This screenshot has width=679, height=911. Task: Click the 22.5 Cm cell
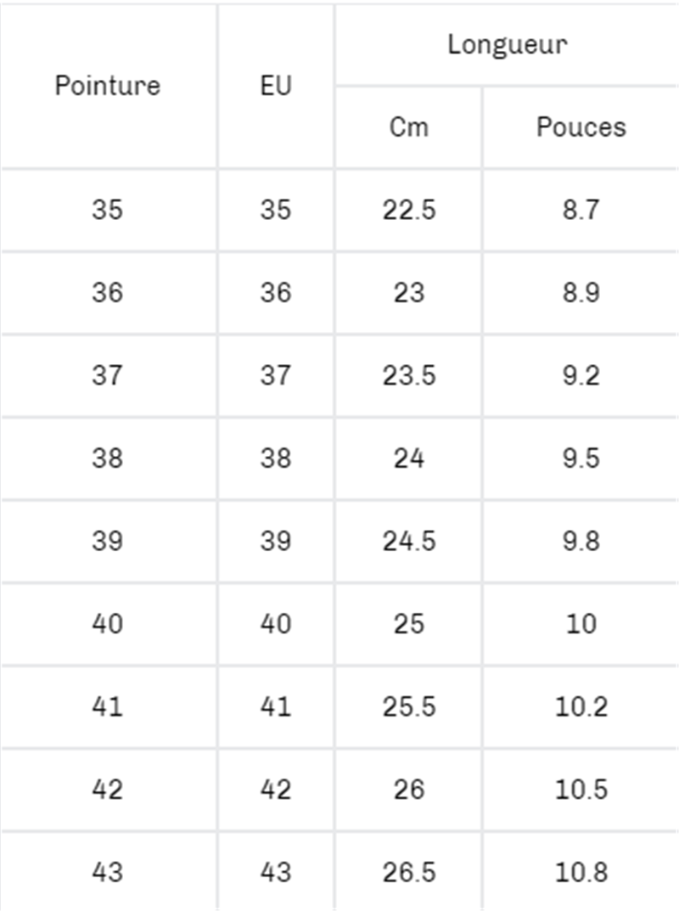pos(408,210)
